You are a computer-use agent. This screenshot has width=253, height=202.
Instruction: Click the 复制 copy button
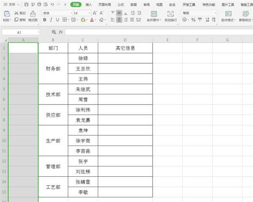pos(20,20)
